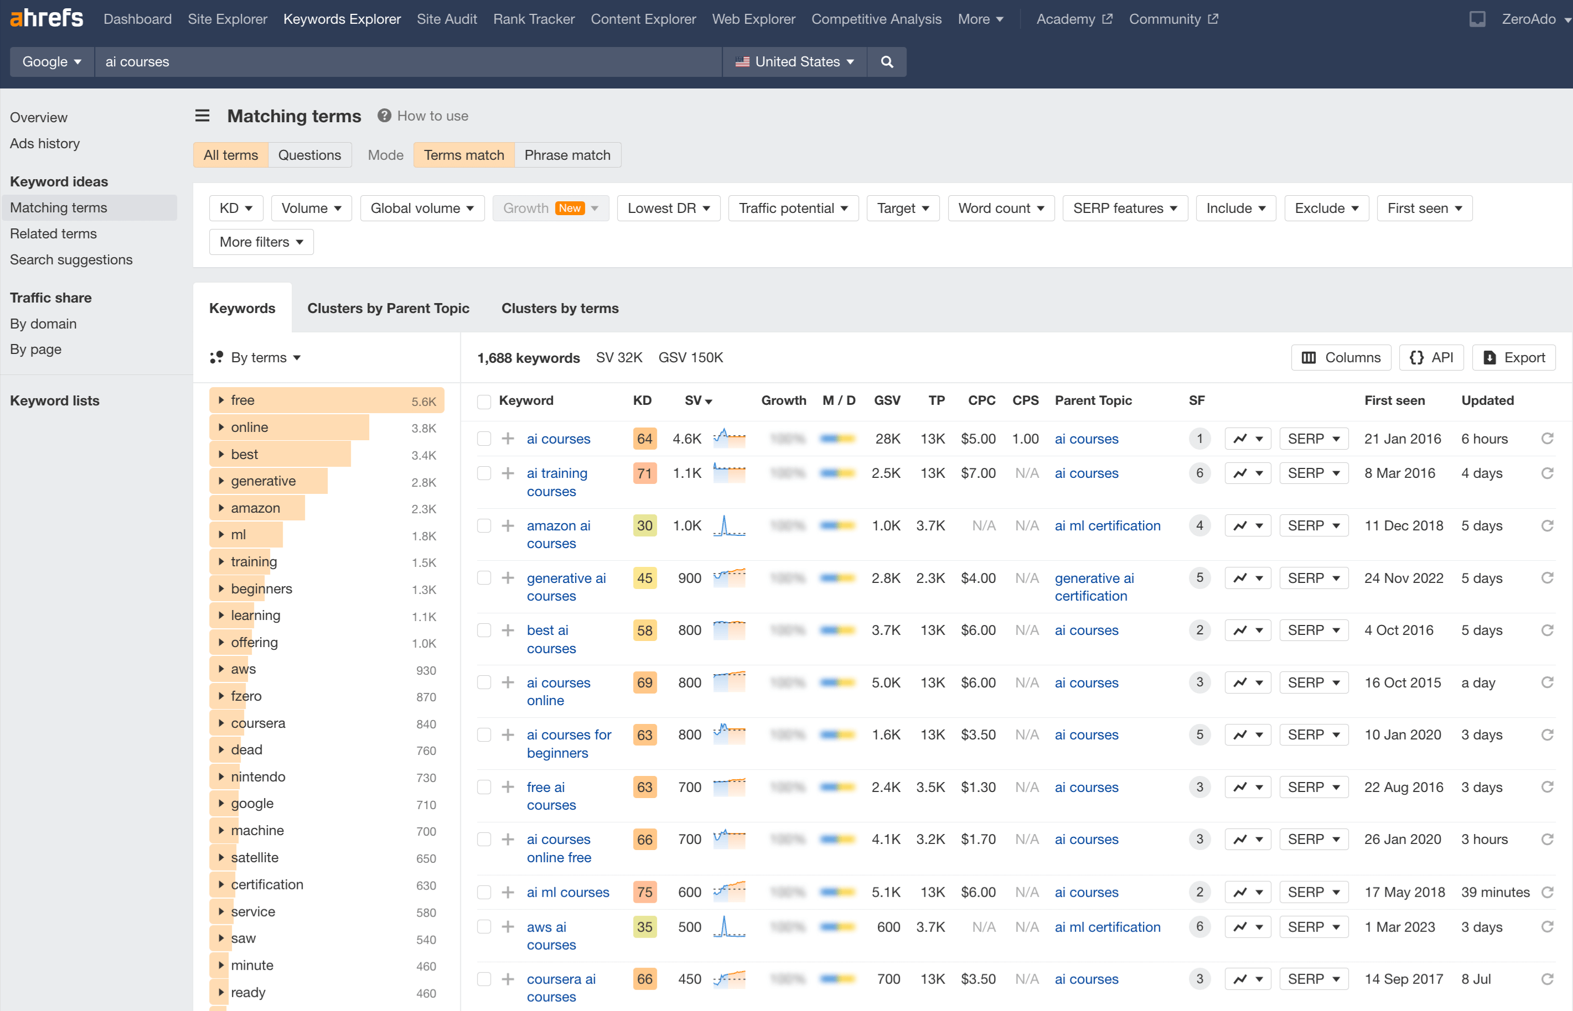Viewport: 1573px width, 1011px height.
Task: Click the Columns button
Action: (1341, 358)
